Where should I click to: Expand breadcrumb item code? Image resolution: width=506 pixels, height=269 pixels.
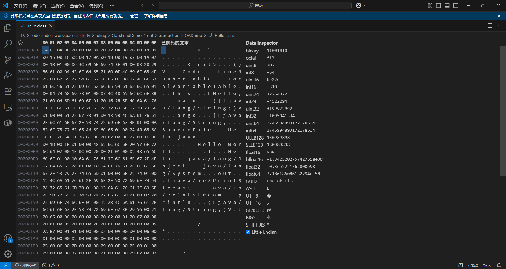pyautogui.click(x=35, y=35)
